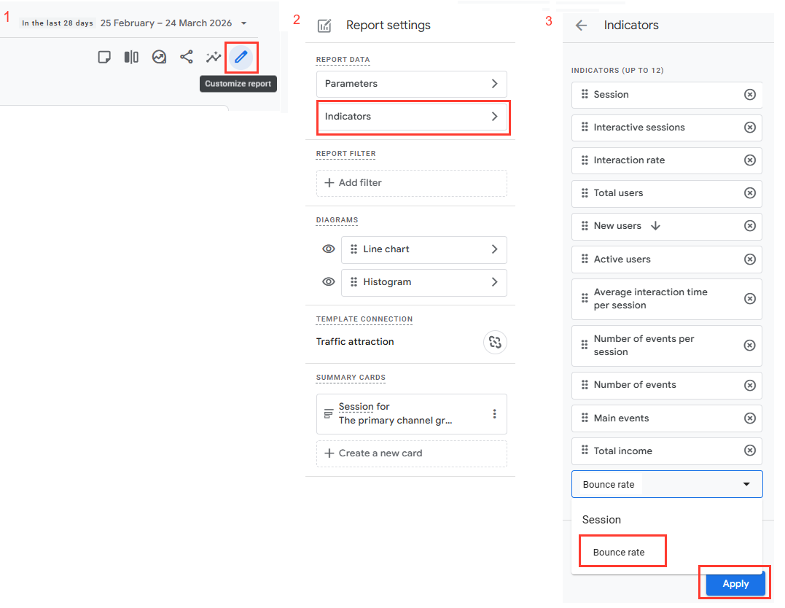Remove the Total income indicator
The width and height of the screenshot is (785, 608).
pyautogui.click(x=750, y=451)
